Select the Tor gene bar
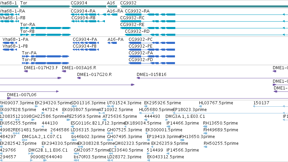The width and height of the screenshot is (288, 162). point(45,6)
